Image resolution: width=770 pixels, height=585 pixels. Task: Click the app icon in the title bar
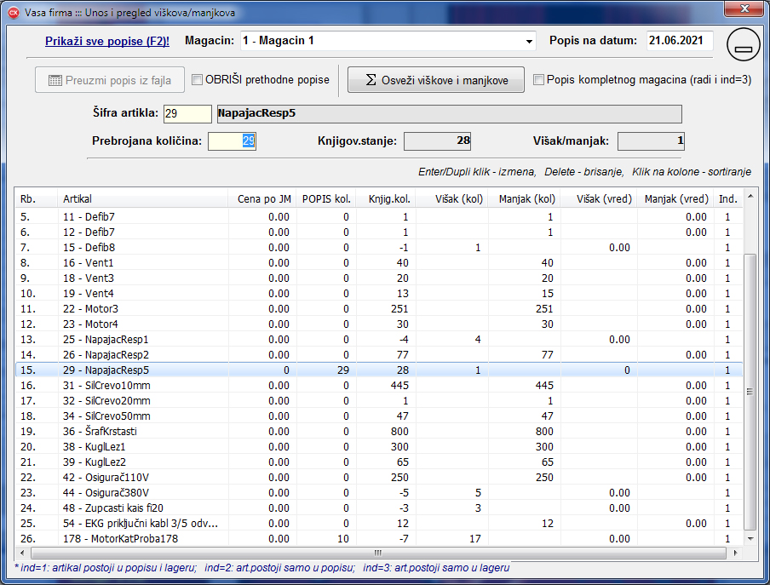pyautogui.click(x=14, y=12)
